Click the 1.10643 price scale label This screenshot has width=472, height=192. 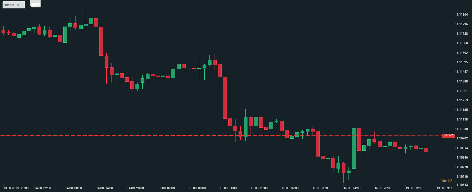[x=462, y=185]
